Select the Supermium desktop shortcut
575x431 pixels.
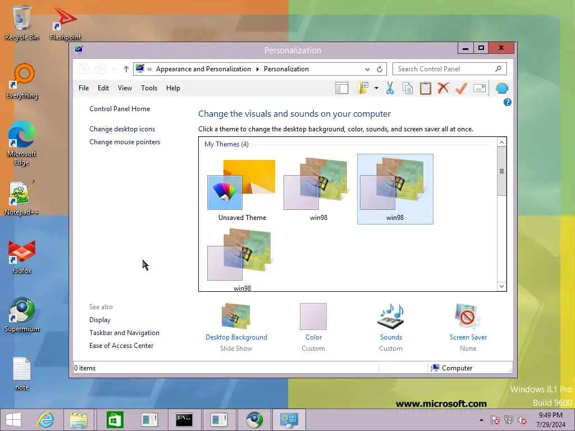click(x=22, y=315)
